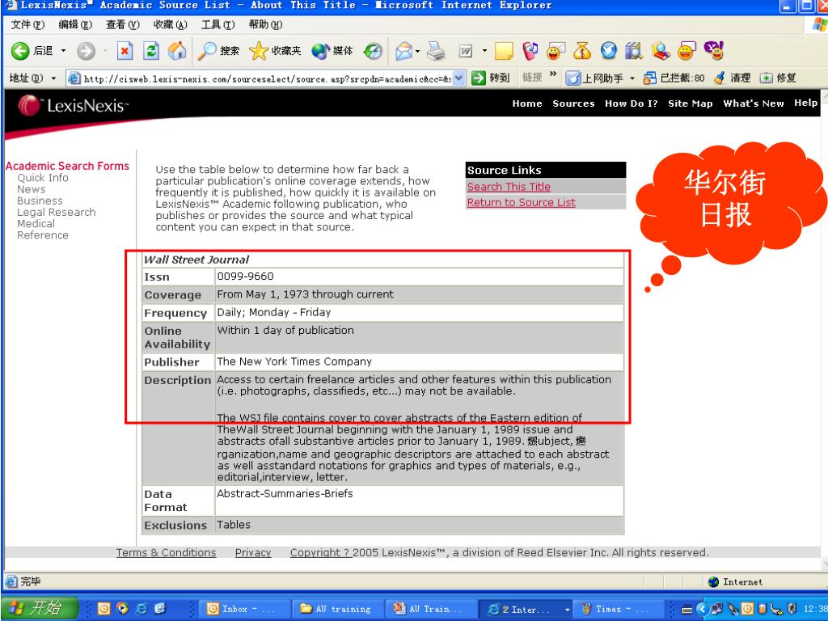Open the 文件(F) menu
The width and height of the screenshot is (828, 621).
[27, 24]
